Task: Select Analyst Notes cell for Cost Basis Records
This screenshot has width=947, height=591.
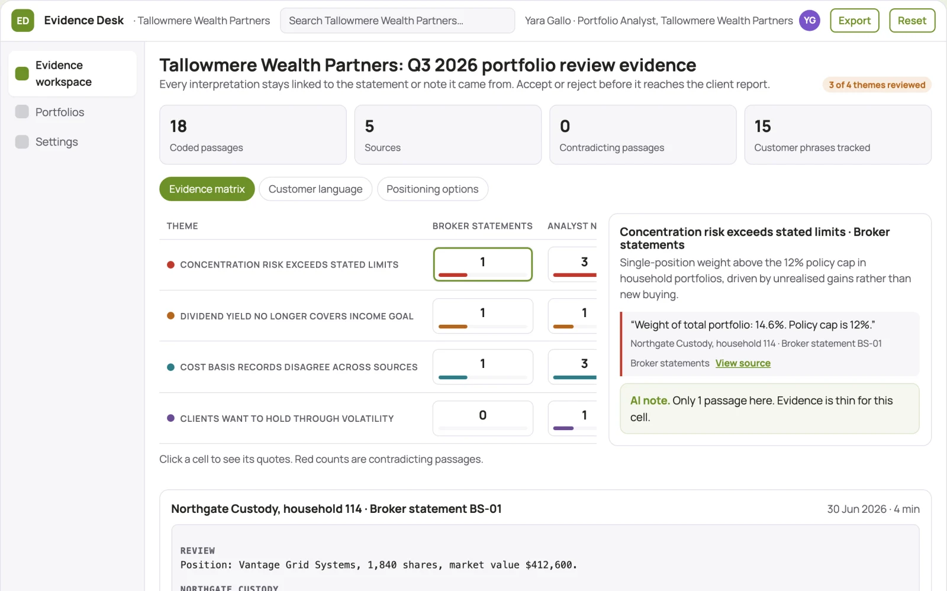Action: [572, 367]
